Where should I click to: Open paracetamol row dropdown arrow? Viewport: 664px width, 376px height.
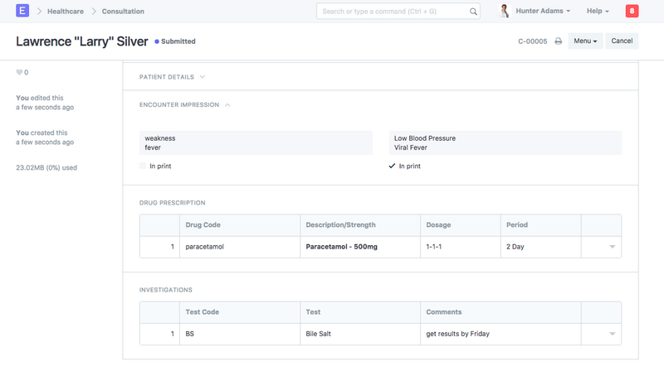613,248
